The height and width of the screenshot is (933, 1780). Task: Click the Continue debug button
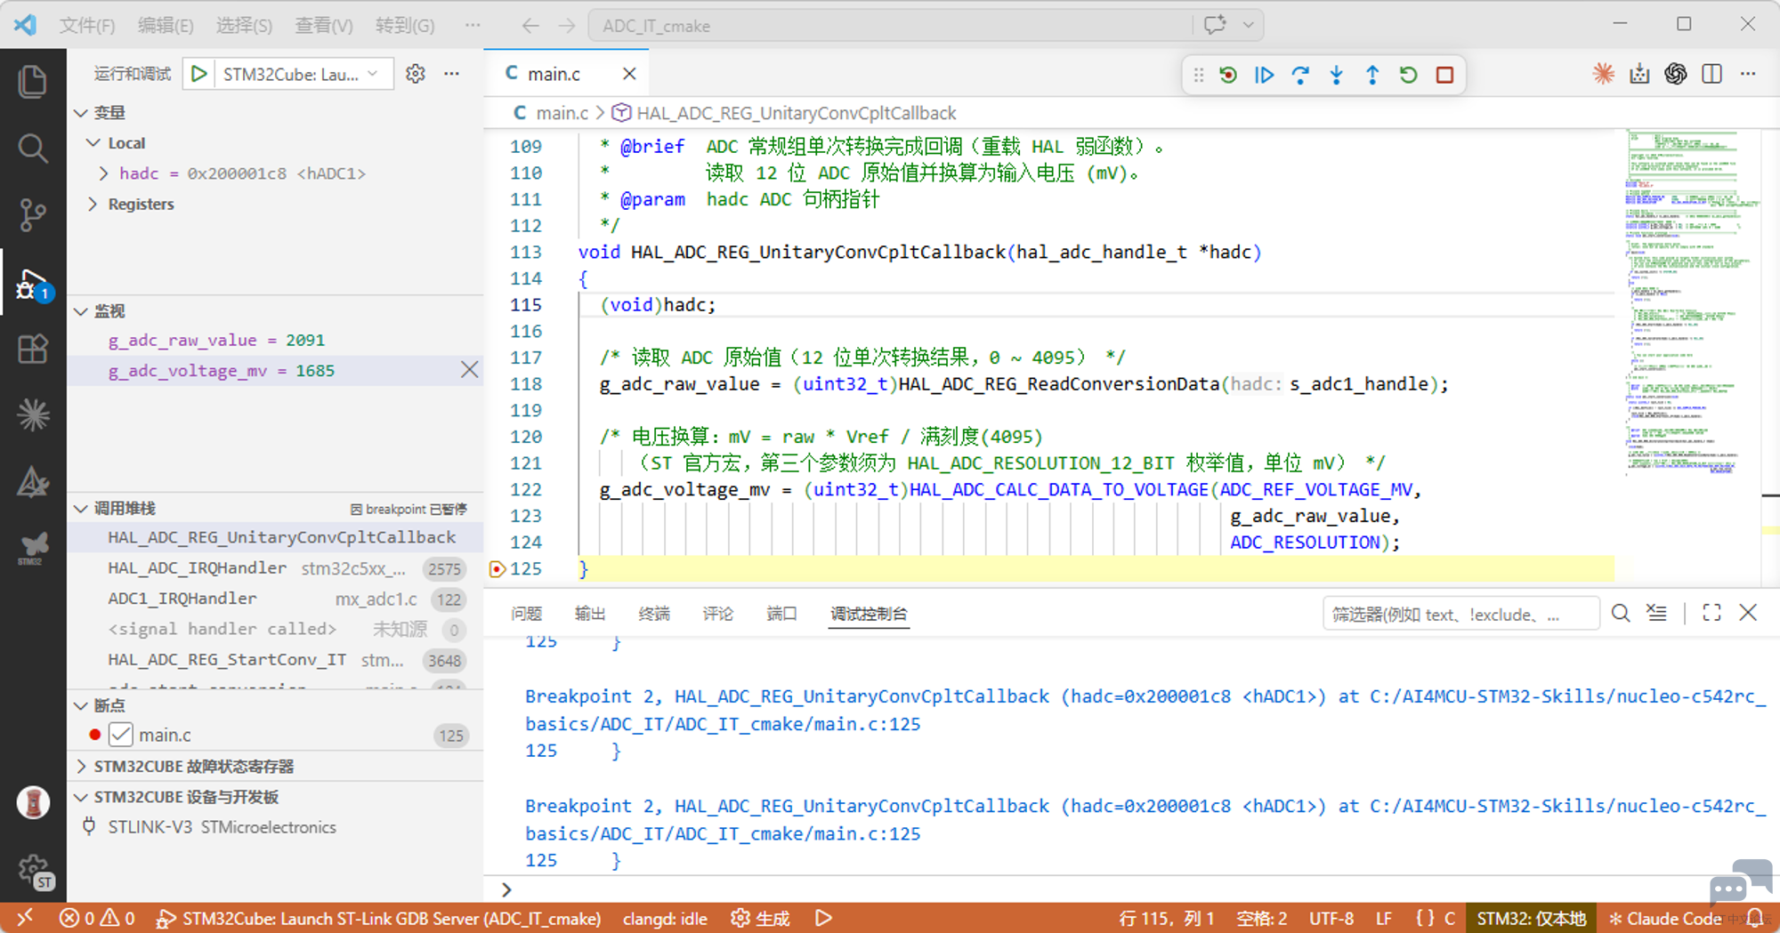click(1264, 75)
